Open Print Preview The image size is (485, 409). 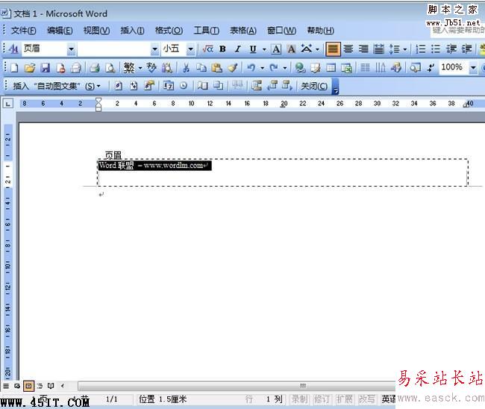tap(110, 67)
